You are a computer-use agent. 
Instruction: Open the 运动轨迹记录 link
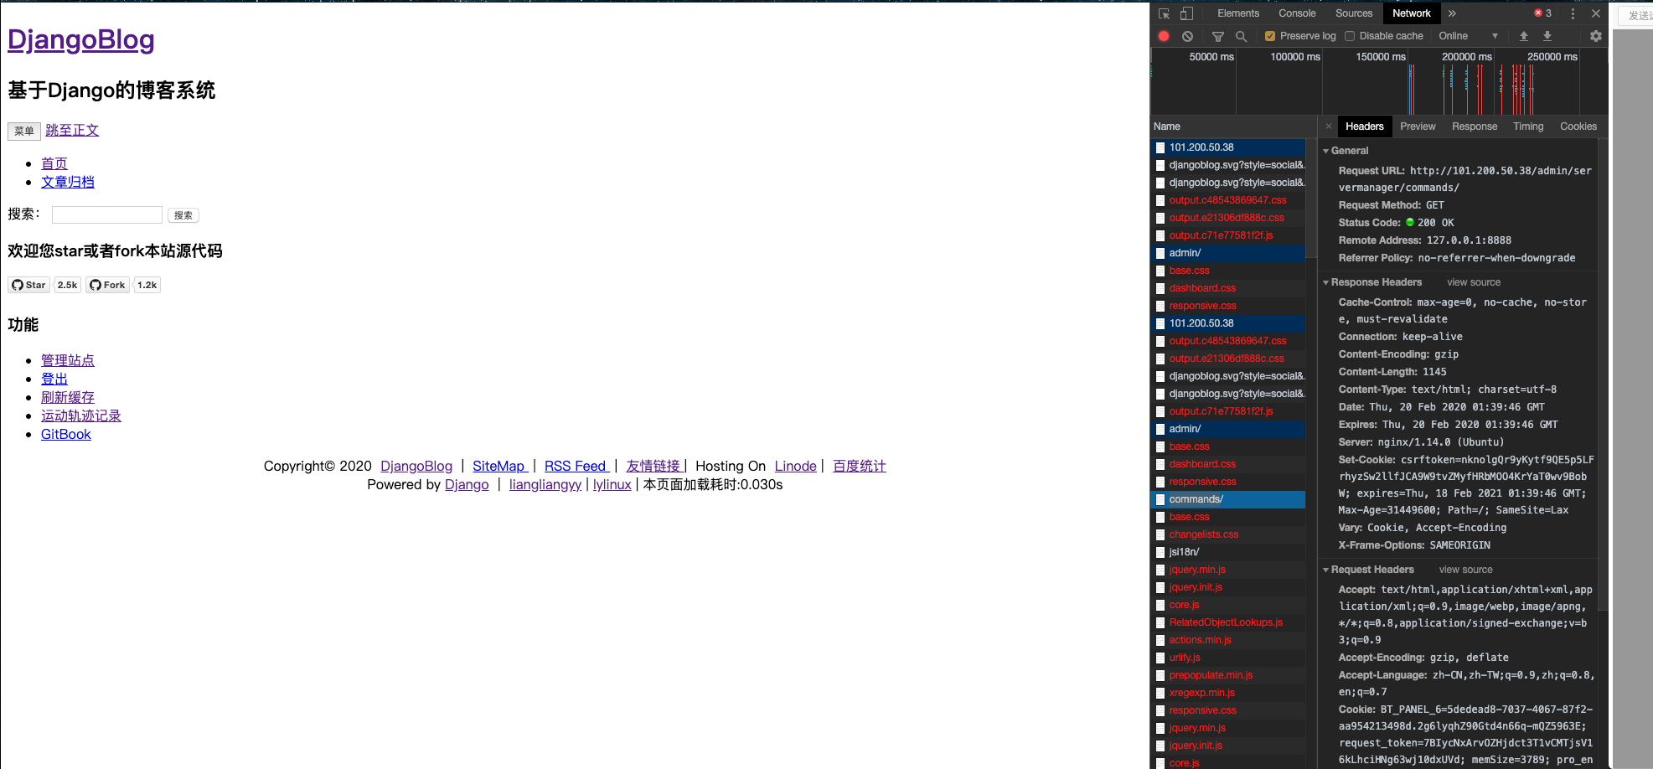point(81,415)
